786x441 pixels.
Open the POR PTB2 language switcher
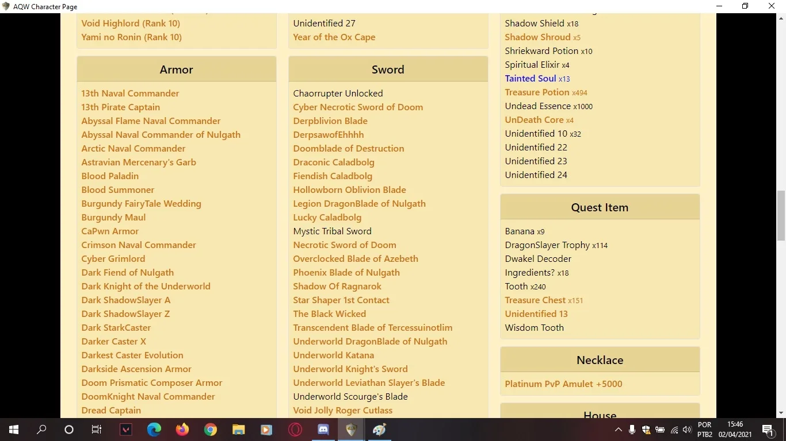pyautogui.click(x=705, y=430)
